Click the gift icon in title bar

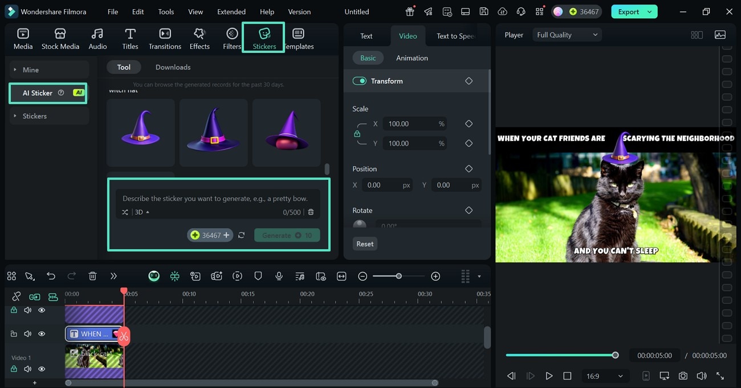point(410,11)
